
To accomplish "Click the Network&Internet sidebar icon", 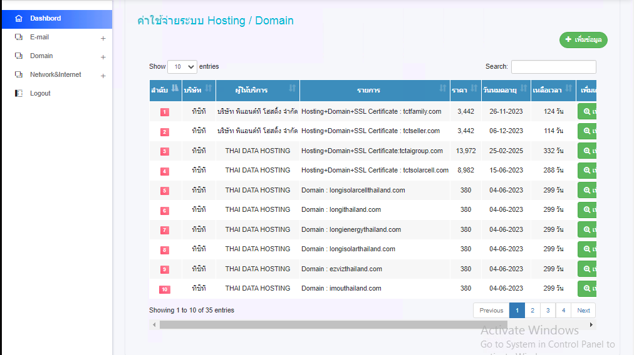I will 19,74.
